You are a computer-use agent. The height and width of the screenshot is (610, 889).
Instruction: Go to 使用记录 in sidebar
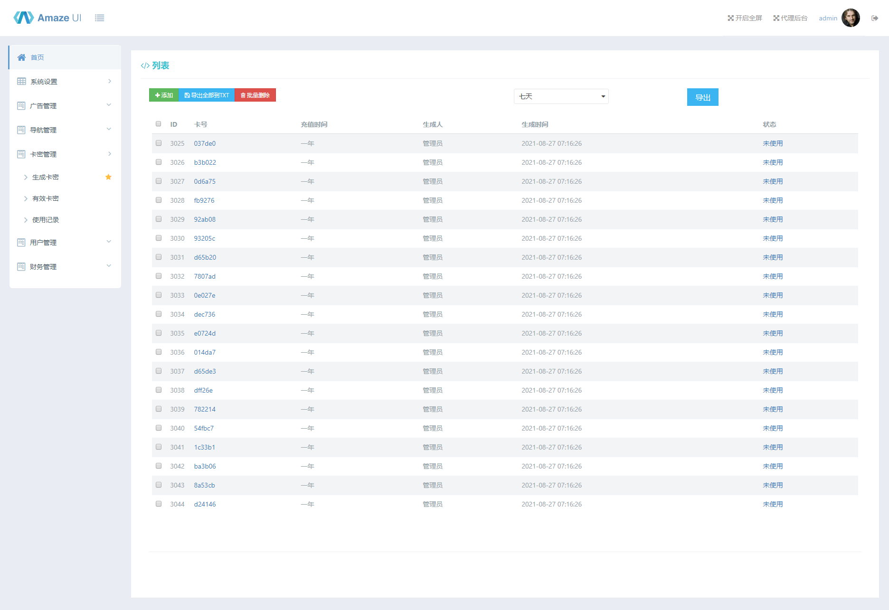coord(46,220)
